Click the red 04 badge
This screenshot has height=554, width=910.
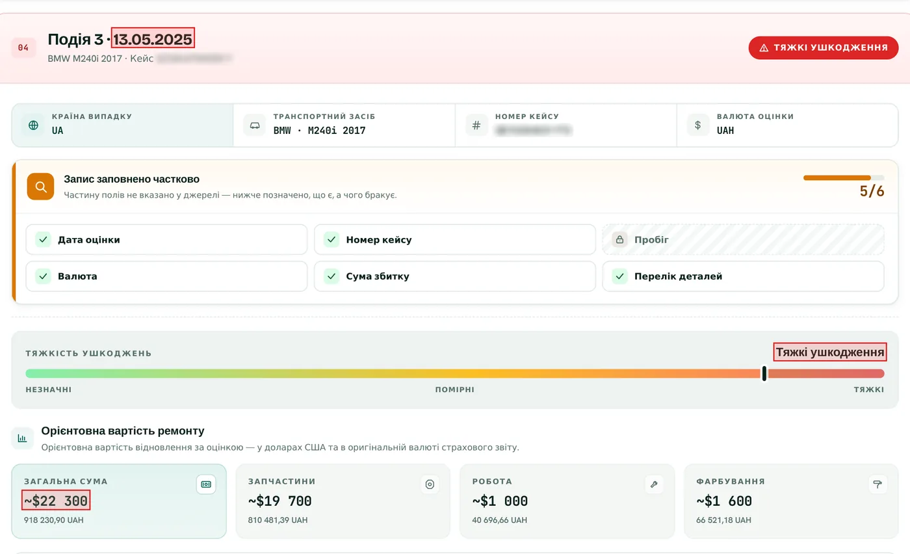(23, 47)
